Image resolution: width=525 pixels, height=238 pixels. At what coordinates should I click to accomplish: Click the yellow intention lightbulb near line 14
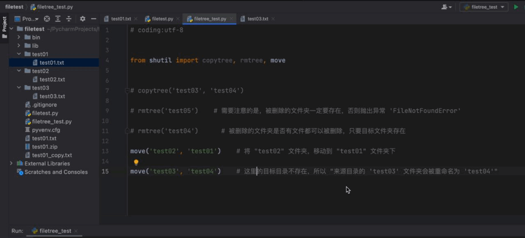pos(136,162)
